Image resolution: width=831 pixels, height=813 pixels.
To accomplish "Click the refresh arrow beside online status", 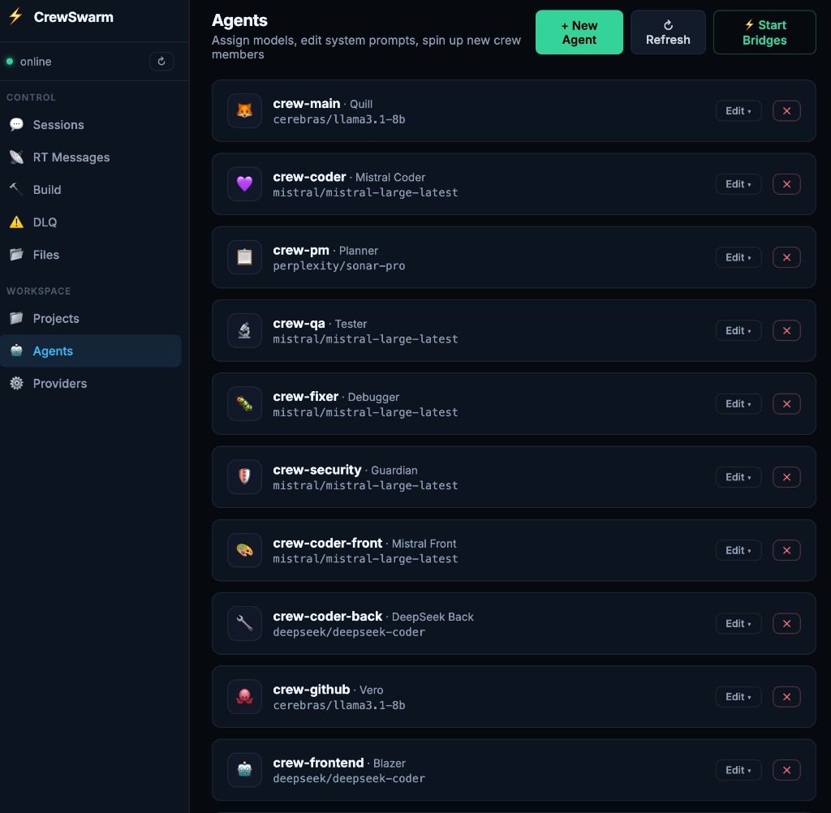I will point(161,61).
